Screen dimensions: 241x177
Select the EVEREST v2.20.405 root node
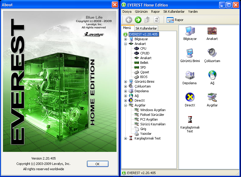(x=143, y=34)
